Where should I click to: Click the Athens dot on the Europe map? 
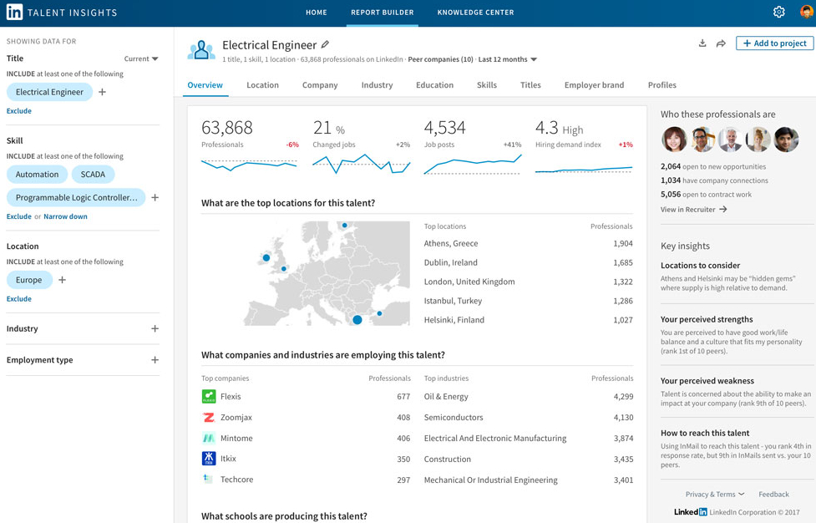click(357, 320)
